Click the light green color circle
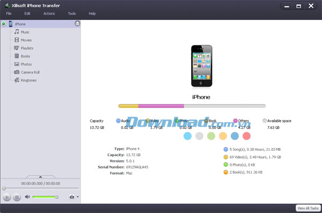This screenshot has width=322, height=213. (211, 136)
